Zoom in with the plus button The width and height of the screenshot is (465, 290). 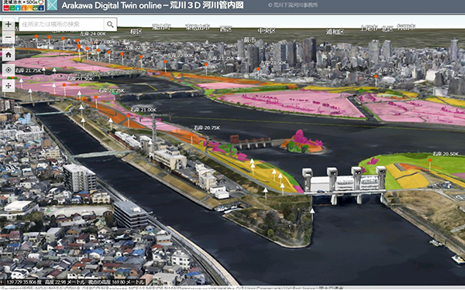[x=9, y=24]
